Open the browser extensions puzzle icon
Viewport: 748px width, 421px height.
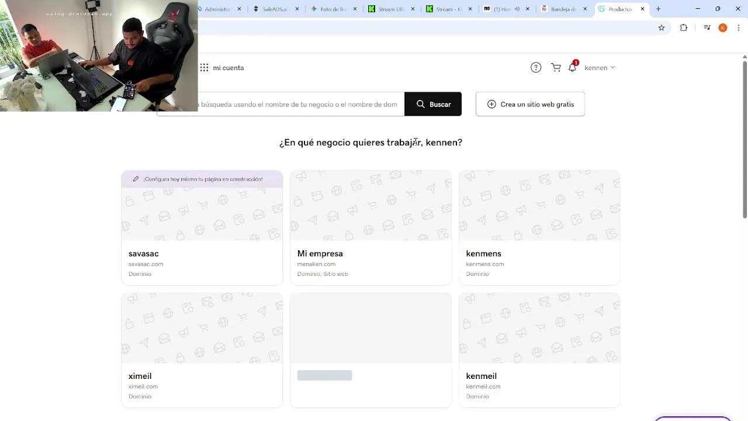coord(684,27)
